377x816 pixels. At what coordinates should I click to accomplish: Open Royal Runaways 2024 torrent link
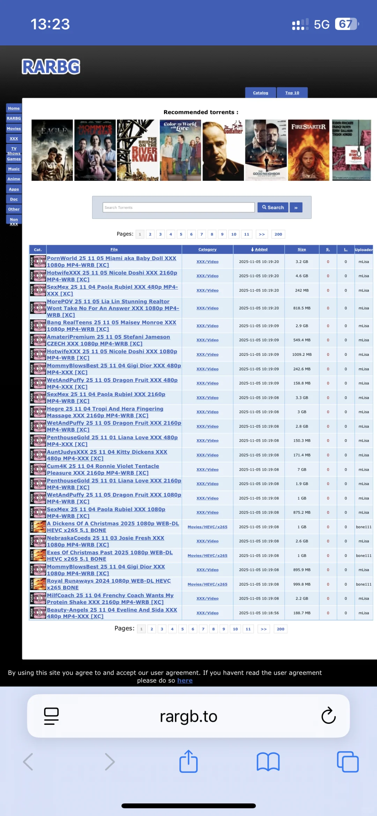tap(109, 584)
